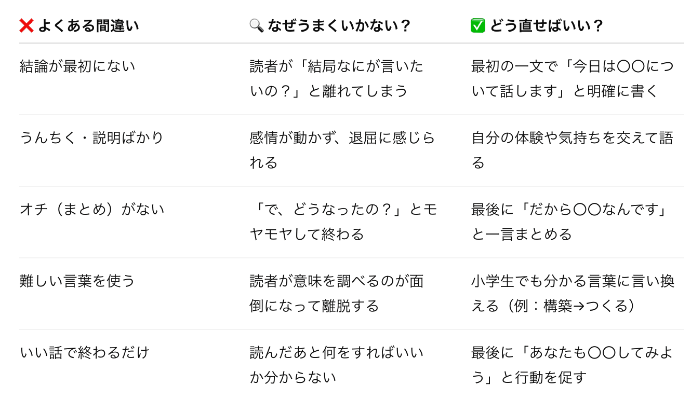Click the 小学生でも分かる言葉に言い換える cell
The width and height of the screenshot is (691, 413).
(x=572, y=294)
